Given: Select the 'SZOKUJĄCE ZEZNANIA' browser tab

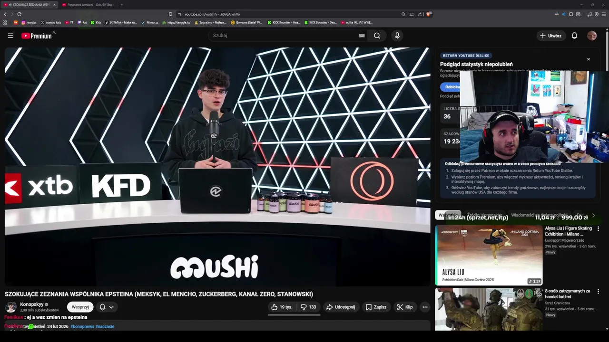Looking at the screenshot, I should coord(29,5).
